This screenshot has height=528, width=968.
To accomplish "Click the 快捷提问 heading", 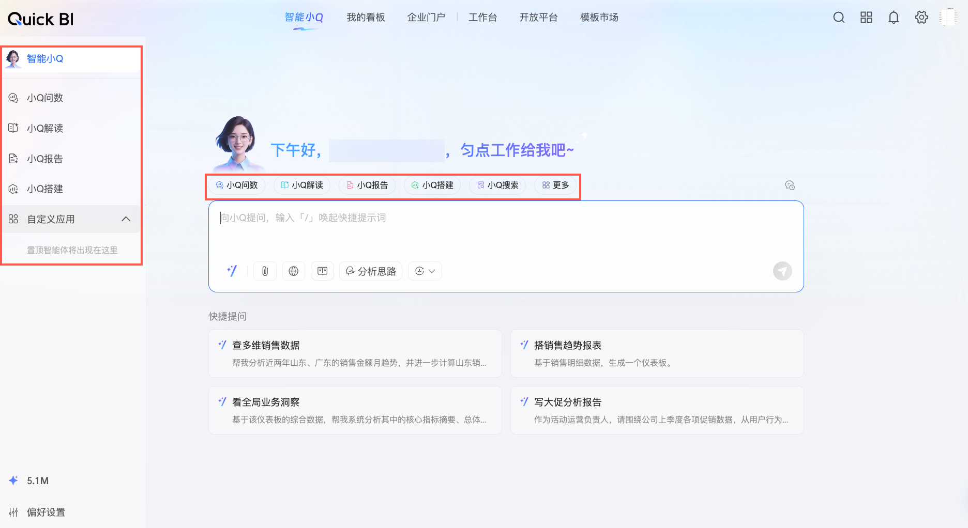I will 228,316.
